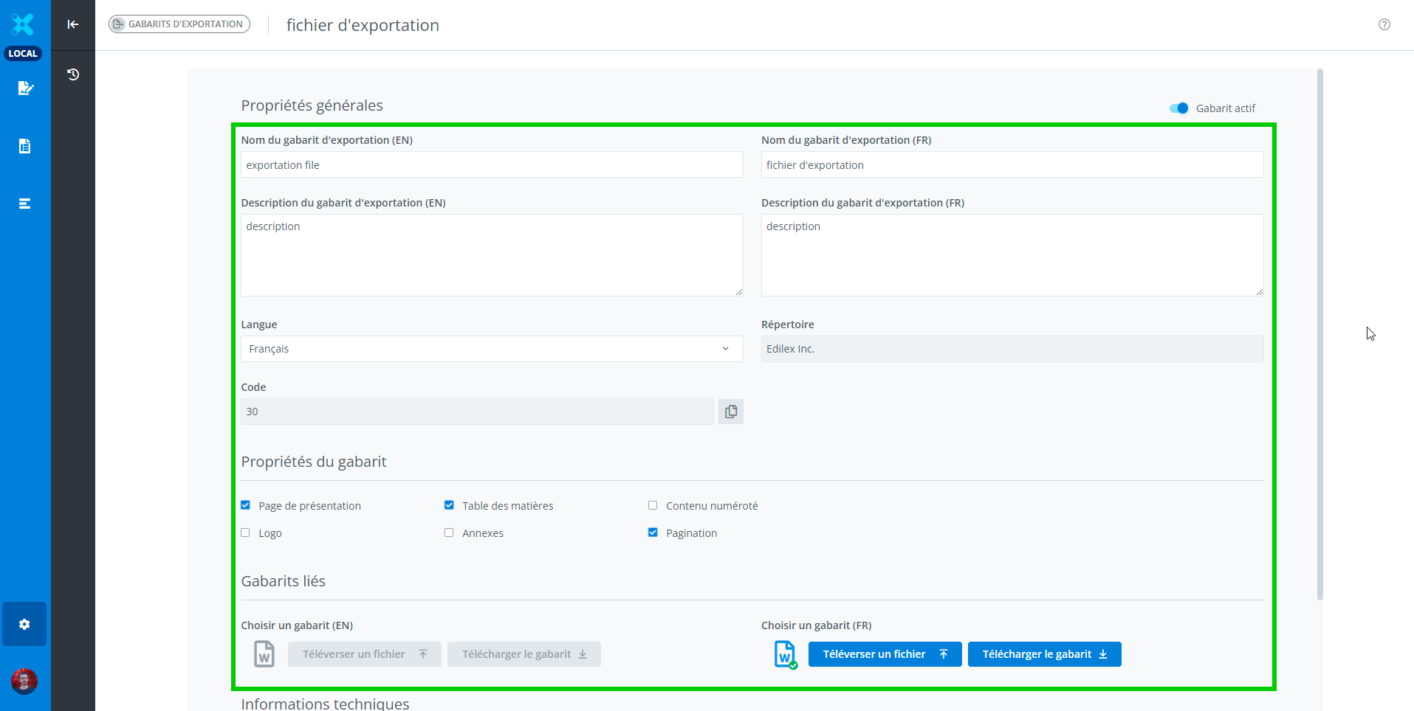Viewport: 1414px width, 711px height.
Task: Open the Langue dropdown
Action: [491, 349]
